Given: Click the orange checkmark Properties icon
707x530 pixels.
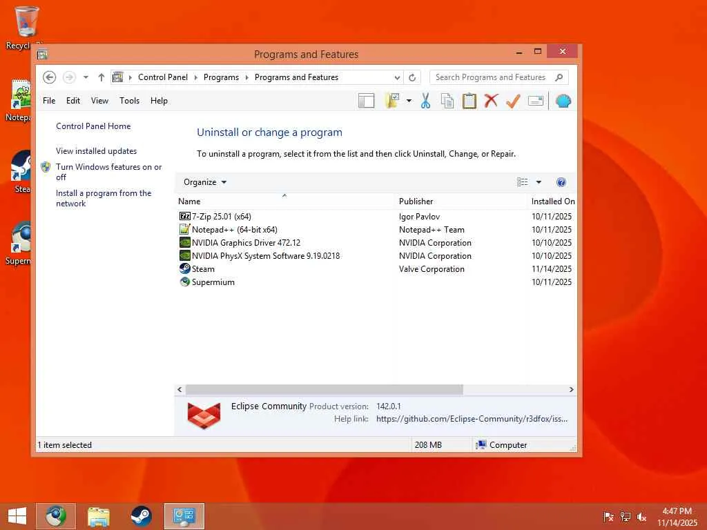Looking at the screenshot, I should [513, 101].
